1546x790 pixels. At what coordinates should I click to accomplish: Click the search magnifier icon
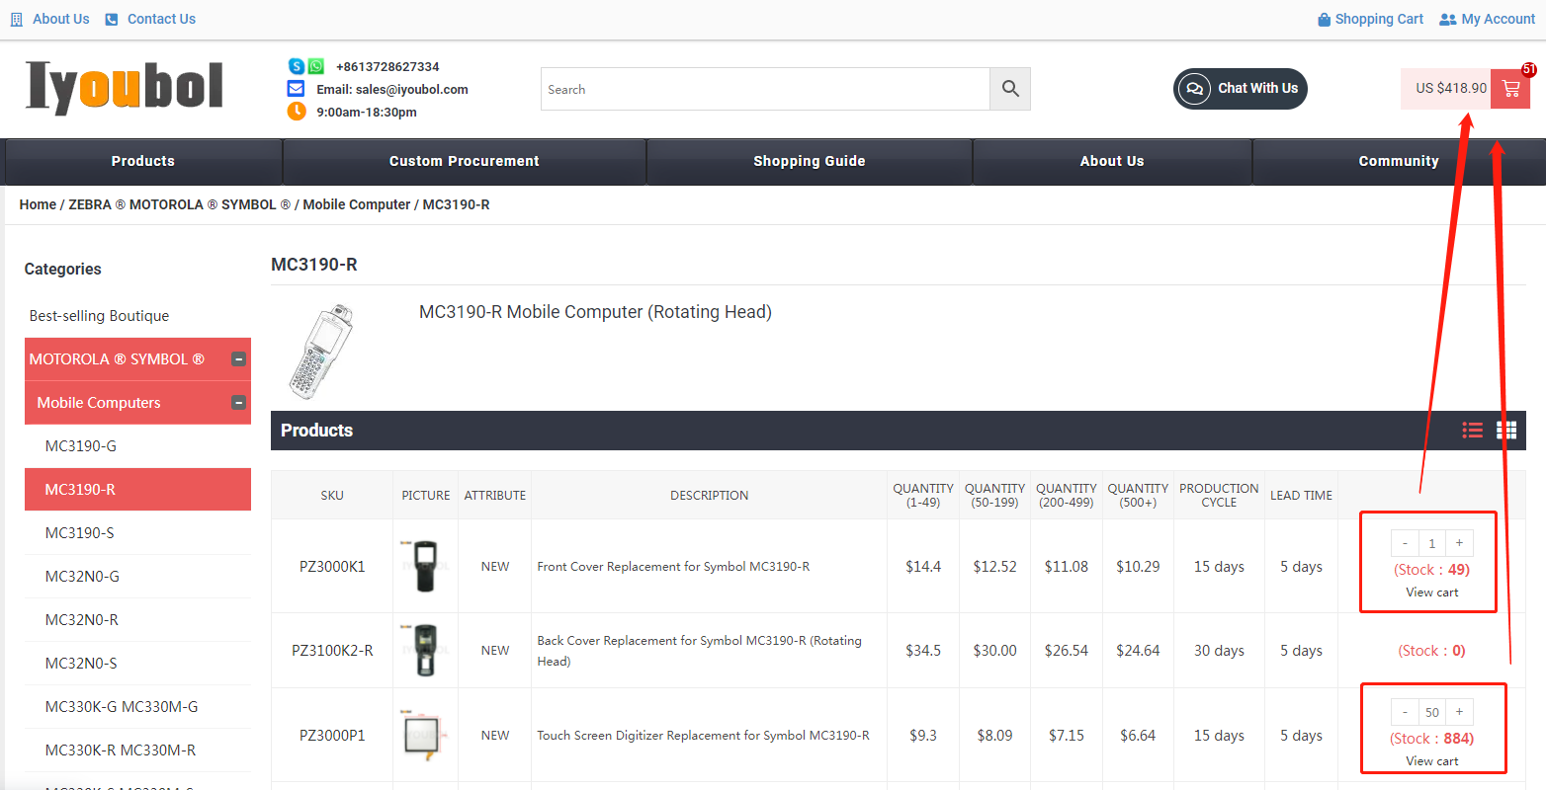[1010, 89]
